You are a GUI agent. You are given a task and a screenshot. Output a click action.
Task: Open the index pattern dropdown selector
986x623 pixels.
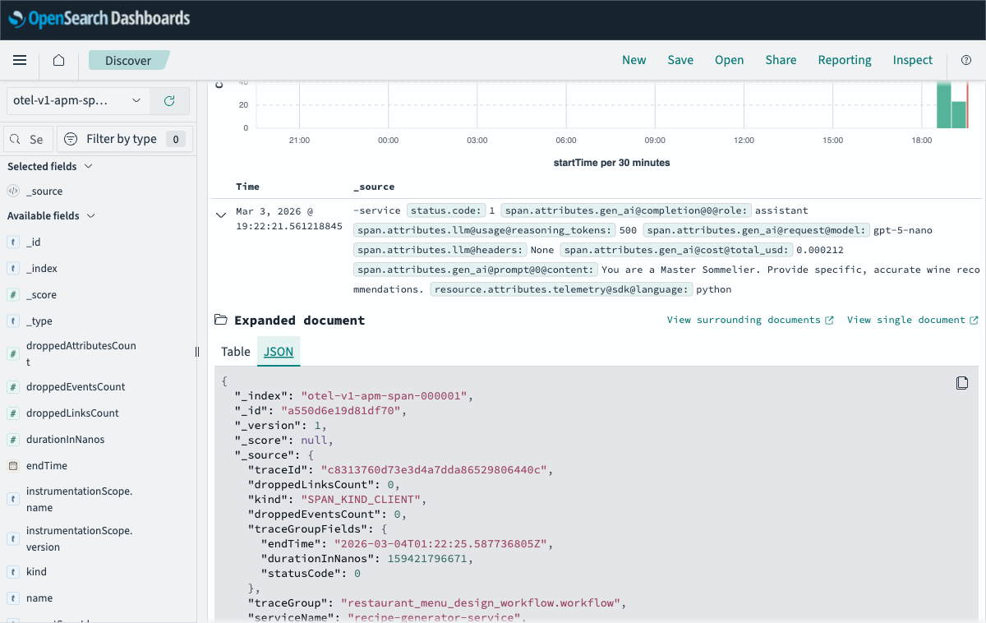(78, 100)
